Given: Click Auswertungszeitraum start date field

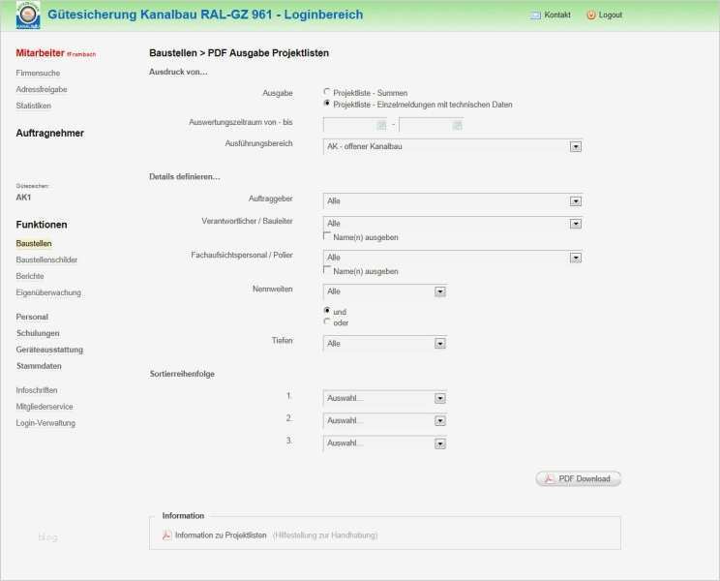Looking at the screenshot, I should (355, 125).
